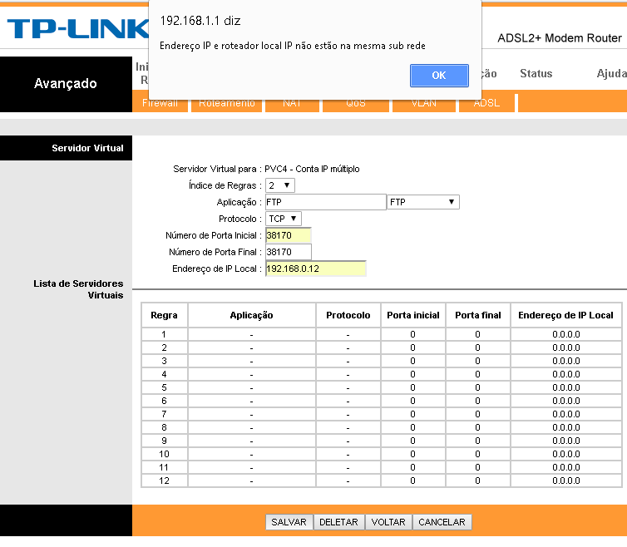The width and height of the screenshot is (627, 547).
Task: Click rule number 9 in the table
Action: pyautogui.click(x=164, y=441)
